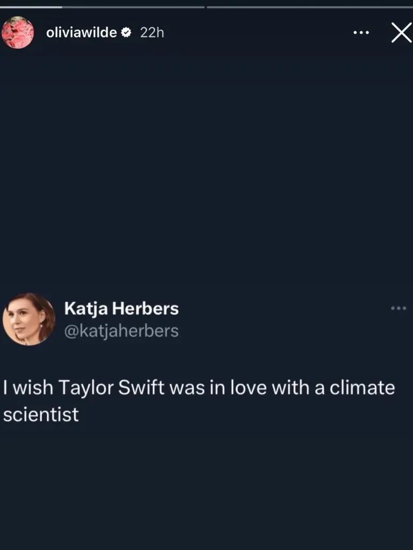Click the word "love" in the tweet

246,388
